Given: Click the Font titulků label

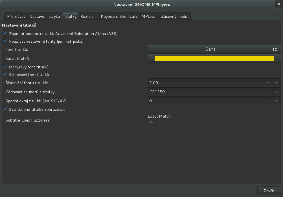Looking at the screenshot, I should pos(17,49).
